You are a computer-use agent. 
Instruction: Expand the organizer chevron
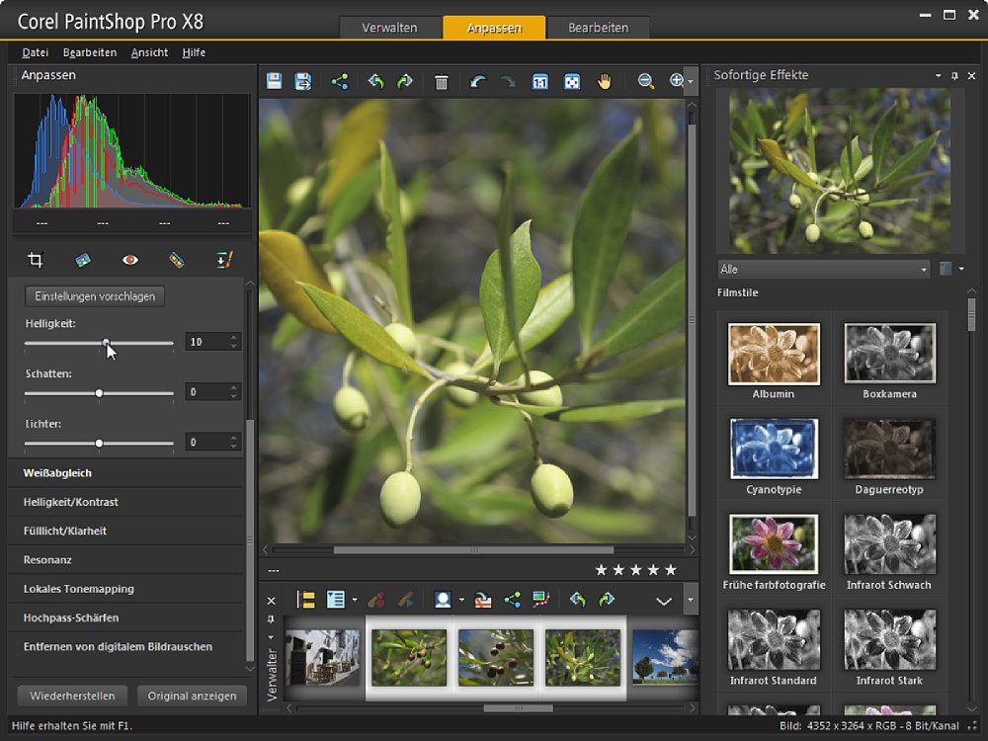click(664, 601)
